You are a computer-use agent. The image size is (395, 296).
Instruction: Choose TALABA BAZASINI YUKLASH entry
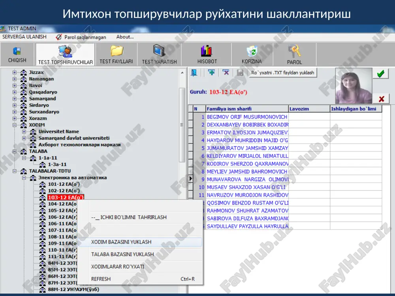140,254
